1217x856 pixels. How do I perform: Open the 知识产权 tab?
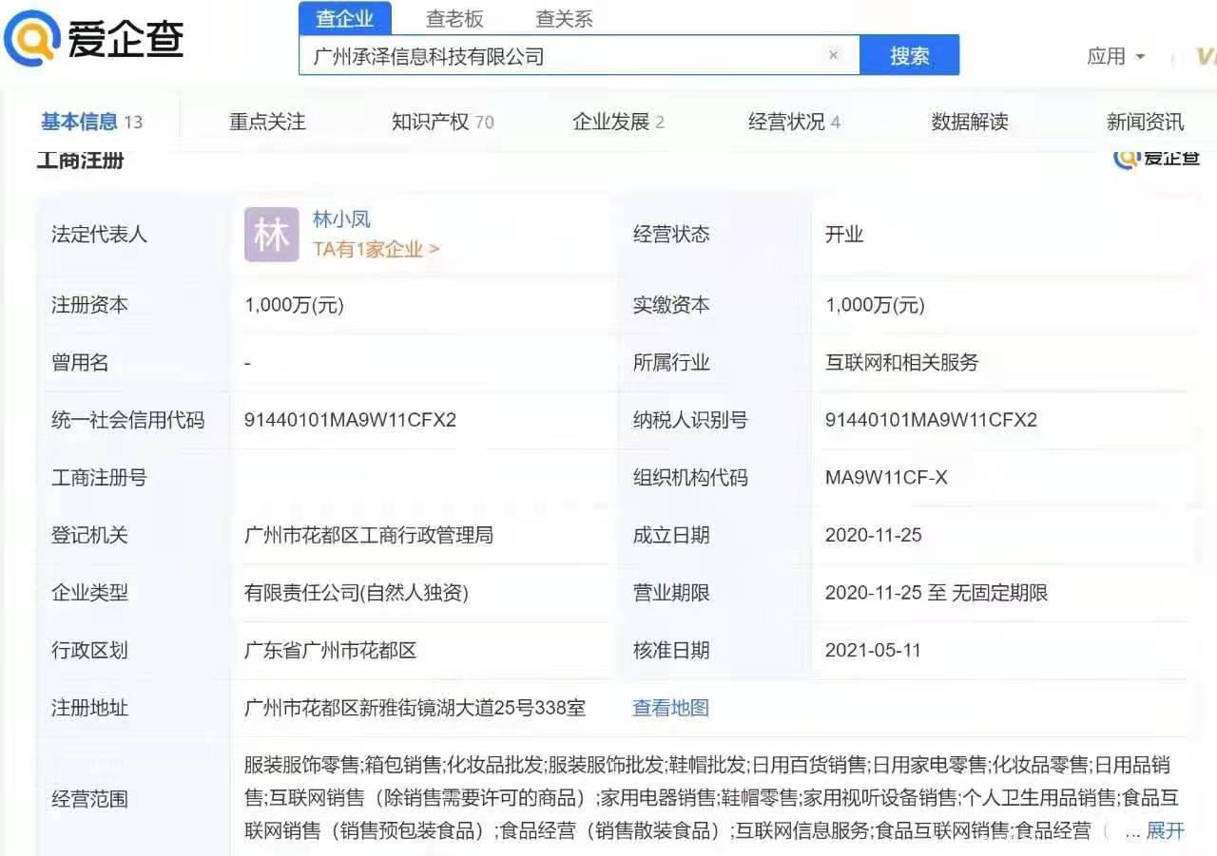443,122
